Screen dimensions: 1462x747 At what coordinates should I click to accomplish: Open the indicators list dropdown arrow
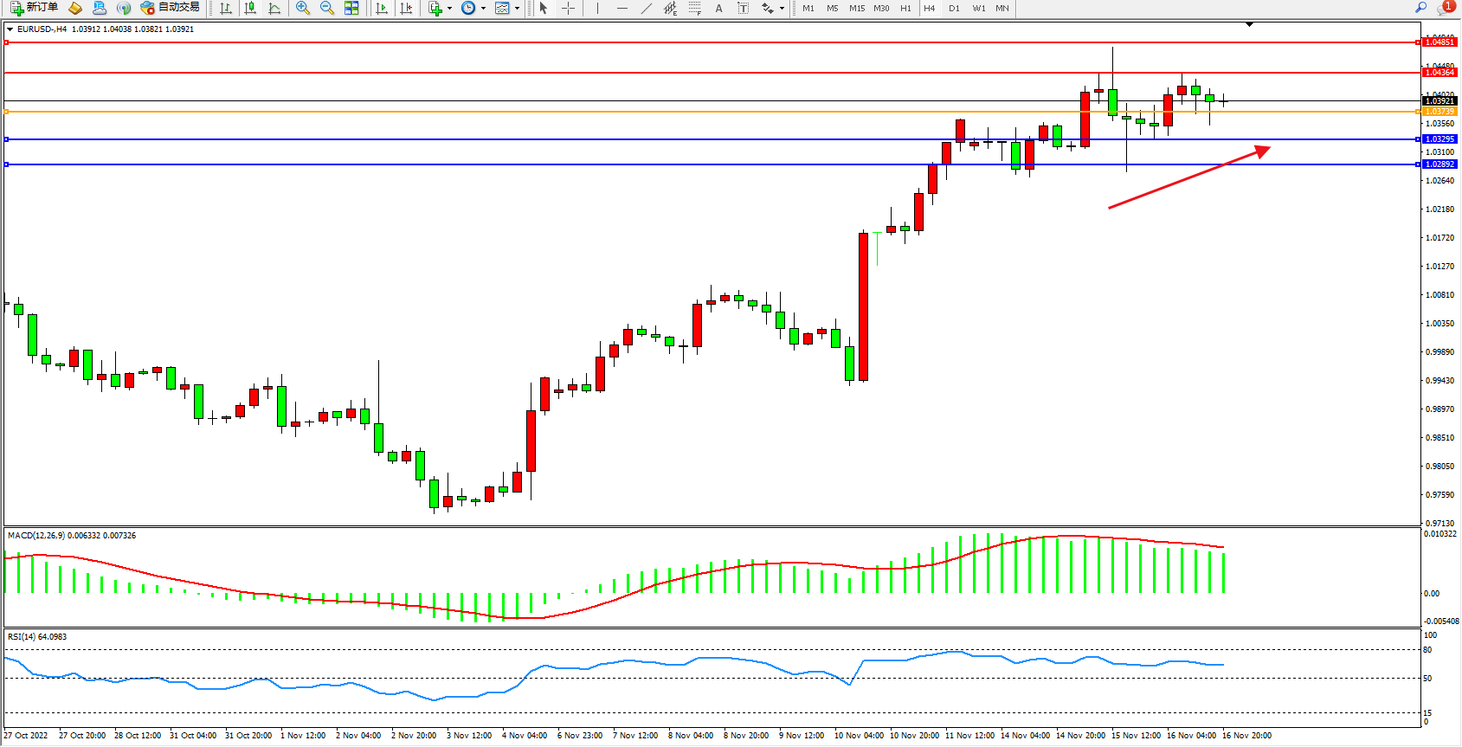(449, 9)
